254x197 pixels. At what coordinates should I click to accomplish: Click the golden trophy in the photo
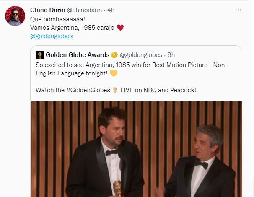(x=117, y=188)
